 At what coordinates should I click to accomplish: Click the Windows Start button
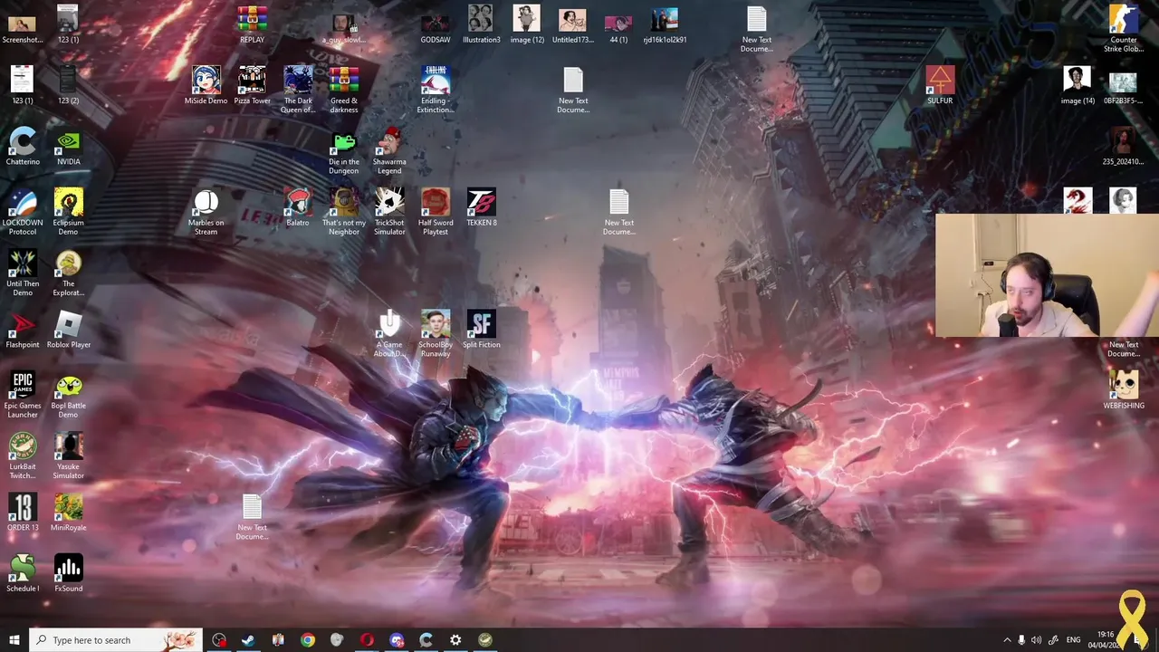(x=14, y=640)
